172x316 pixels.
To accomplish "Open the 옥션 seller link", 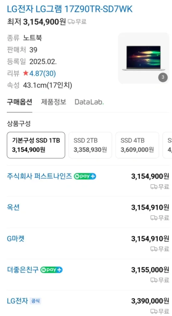I will pos(13,208).
